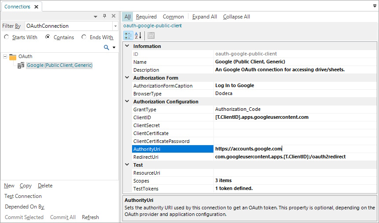The height and width of the screenshot is (223, 379).
Task: Click the empty ClientSecret value field
Action: click(x=295, y=125)
